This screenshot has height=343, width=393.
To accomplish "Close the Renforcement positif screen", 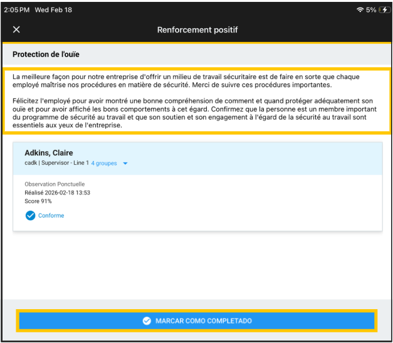I will click(16, 29).
